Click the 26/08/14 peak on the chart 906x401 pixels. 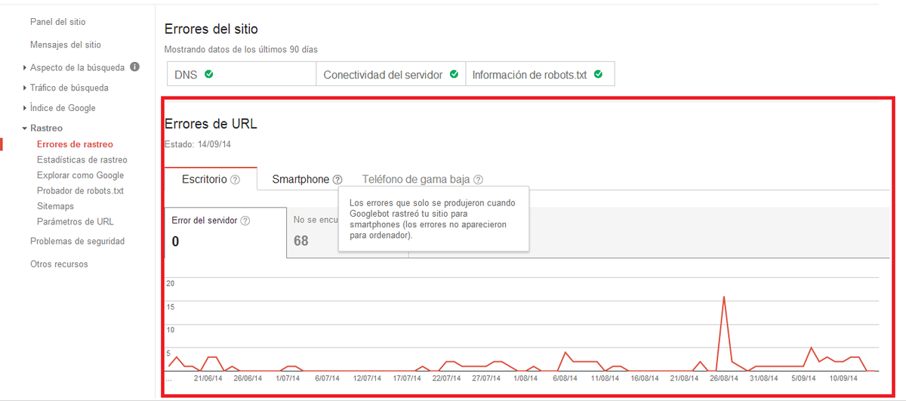click(724, 297)
